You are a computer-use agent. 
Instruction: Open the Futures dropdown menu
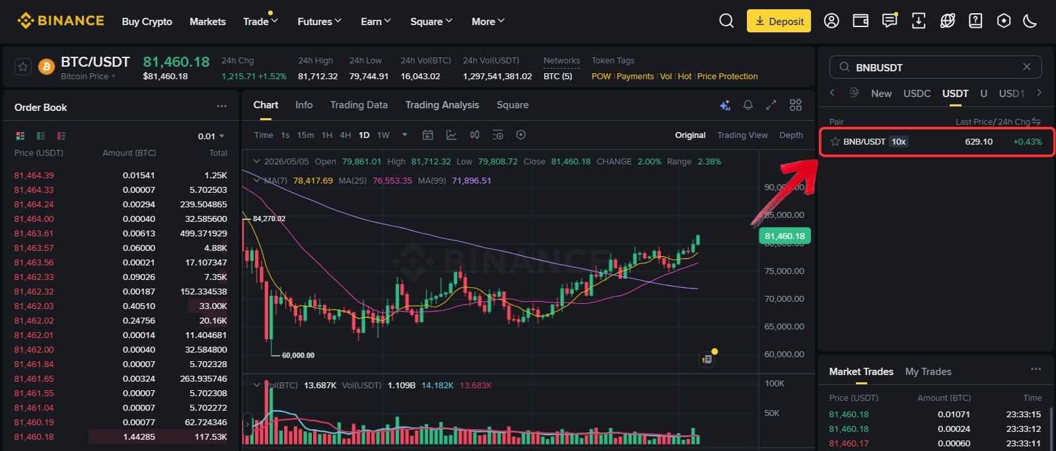click(319, 21)
